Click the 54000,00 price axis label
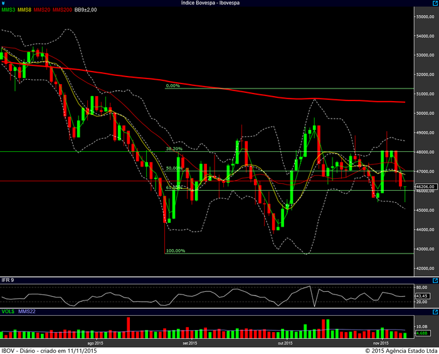The width and height of the screenshot is (439, 354). [x=425, y=36]
